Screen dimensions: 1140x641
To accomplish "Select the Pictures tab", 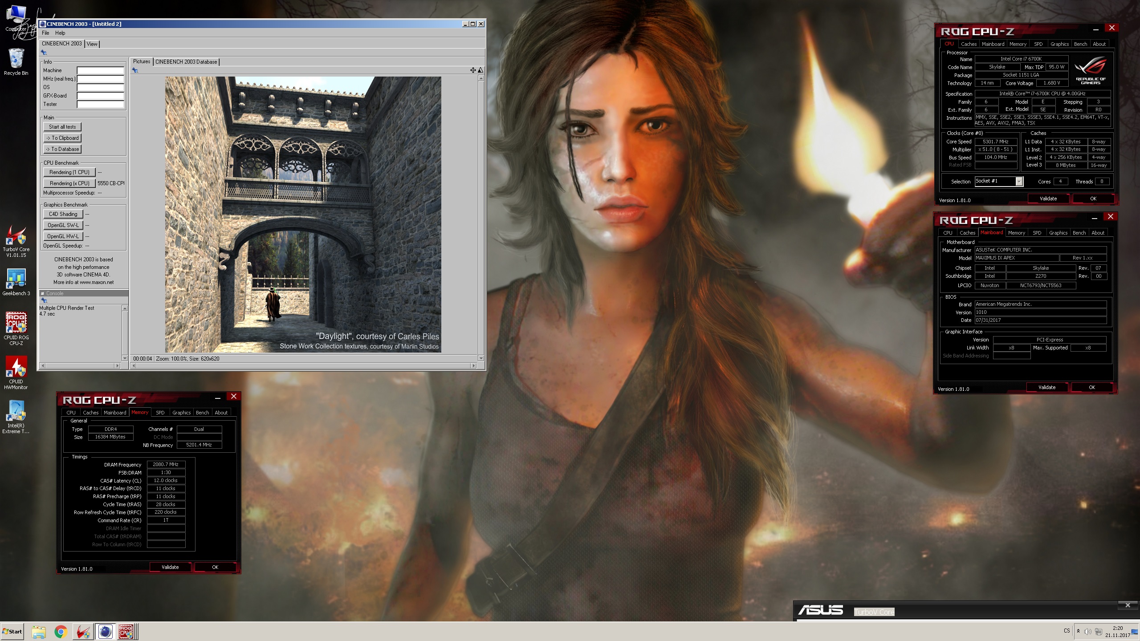I will click(142, 61).
